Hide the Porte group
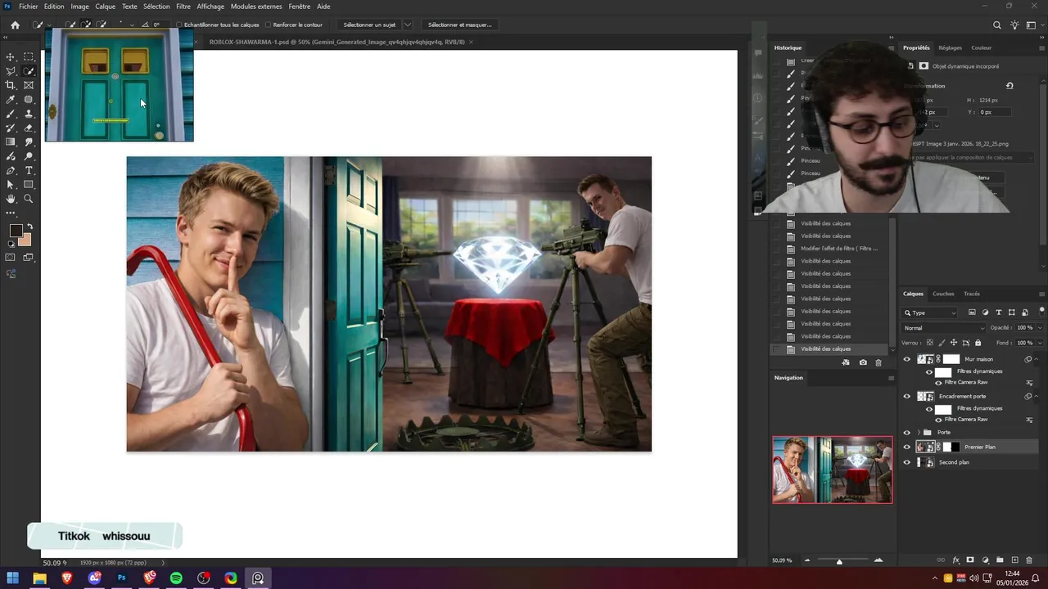The image size is (1048, 589). 906,432
